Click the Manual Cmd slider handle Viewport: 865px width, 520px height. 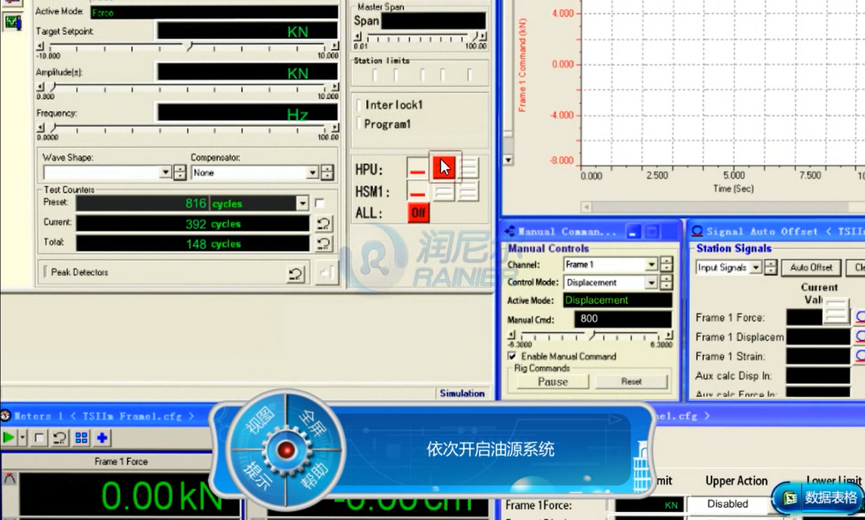point(592,336)
